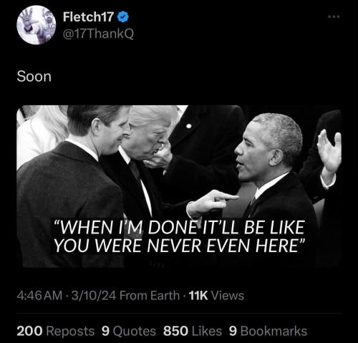Open the attached black-and-white photo

point(179,186)
